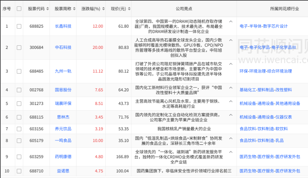Sort by 股票简称 column arrows

[74, 9]
